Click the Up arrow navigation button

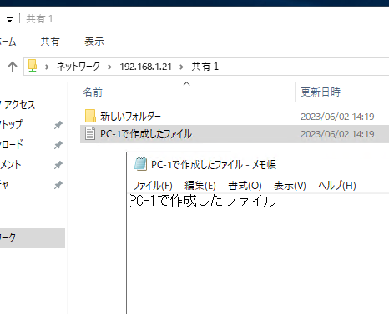(x=13, y=67)
